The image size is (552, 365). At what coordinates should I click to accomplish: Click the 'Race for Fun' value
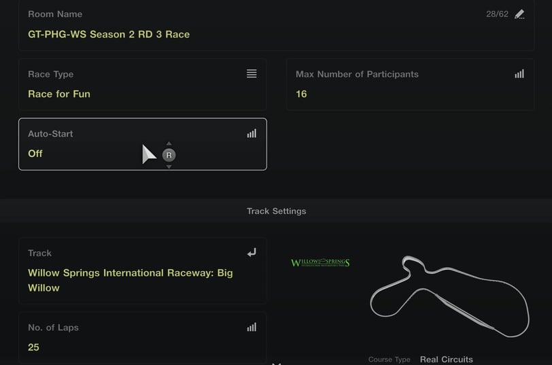coord(59,94)
